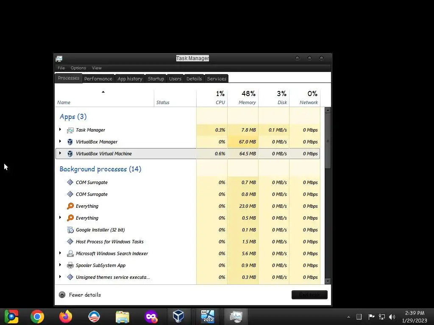Sort by Disk column header

274,98
